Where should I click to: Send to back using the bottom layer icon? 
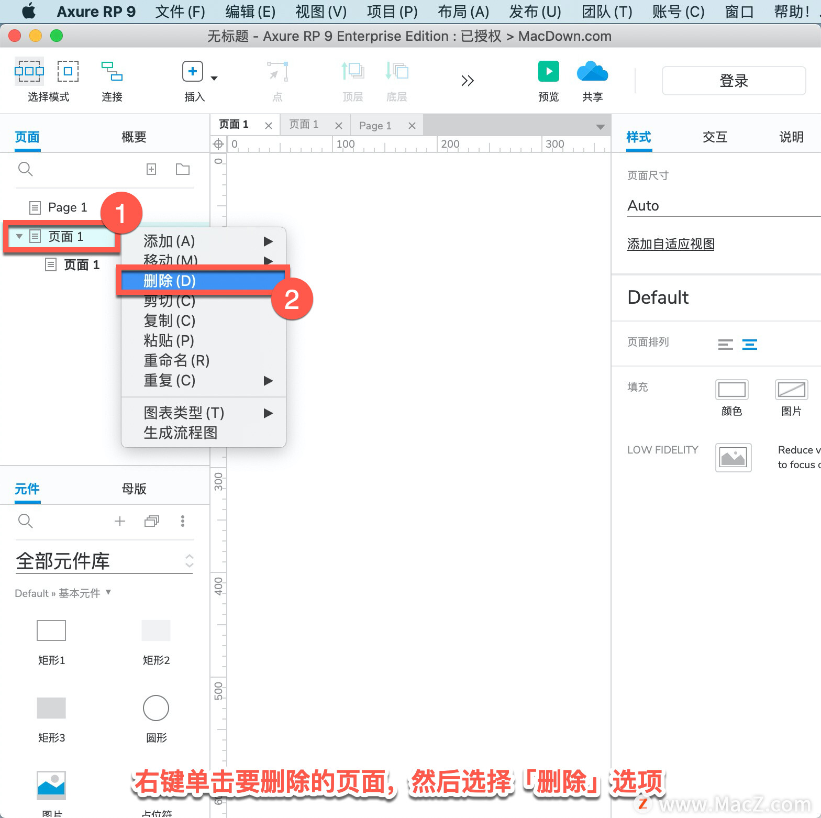coord(397,71)
